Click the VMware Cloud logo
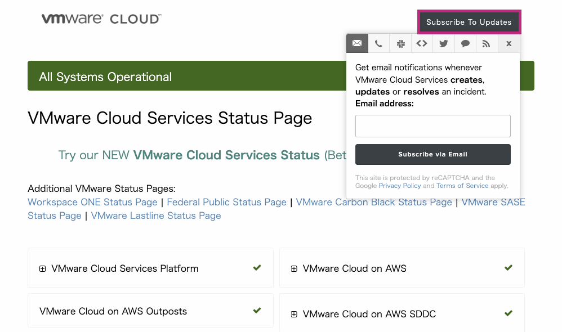The height and width of the screenshot is (332, 562). point(101,18)
